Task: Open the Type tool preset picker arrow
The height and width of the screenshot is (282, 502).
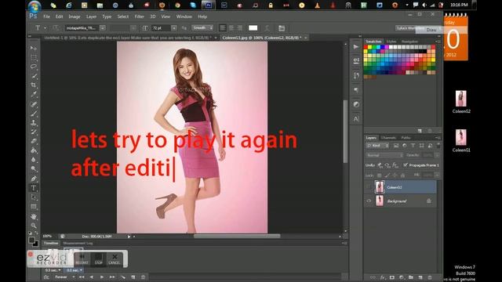Action: [45, 28]
